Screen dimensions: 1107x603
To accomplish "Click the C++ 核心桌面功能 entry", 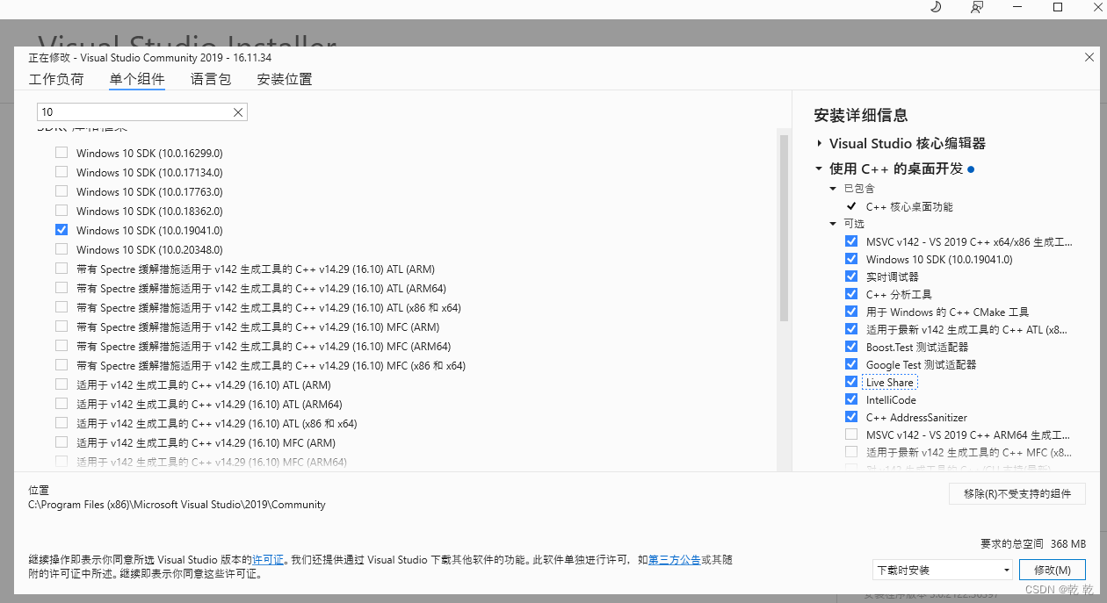I will (x=909, y=206).
